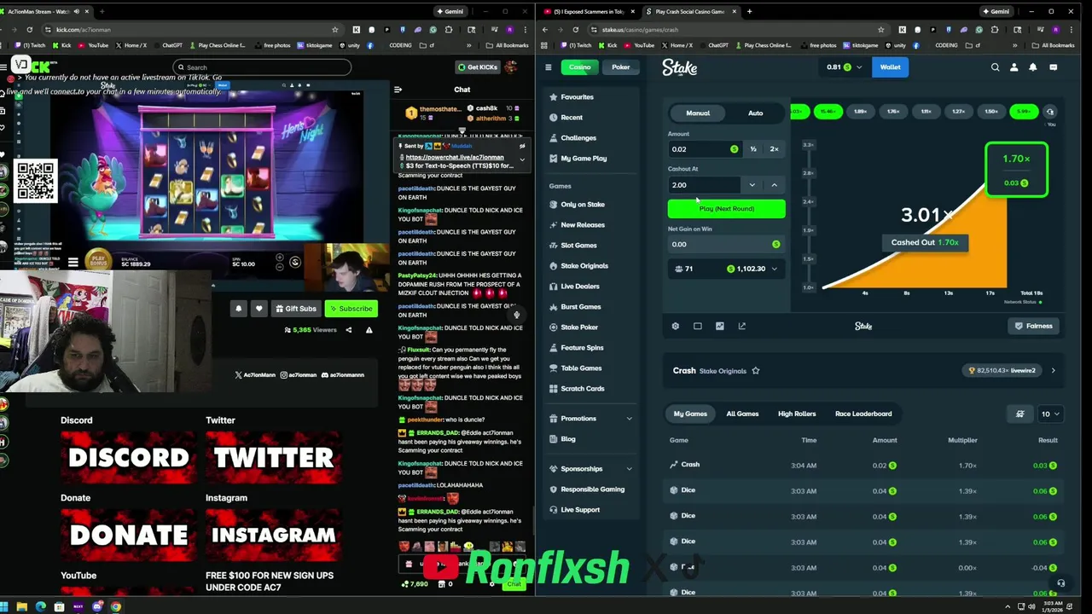Screen dimensions: 1092x614
Task: Open the Wallet
Action: [x=890, y=67]
